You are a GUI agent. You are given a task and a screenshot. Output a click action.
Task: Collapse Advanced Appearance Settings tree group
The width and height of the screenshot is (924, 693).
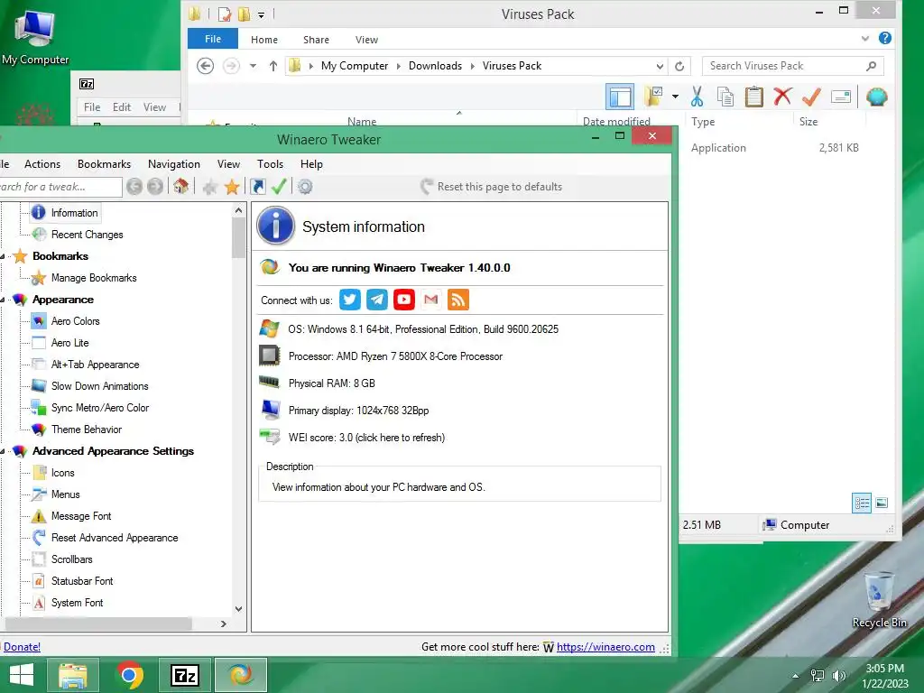click(x=3, y=451)
